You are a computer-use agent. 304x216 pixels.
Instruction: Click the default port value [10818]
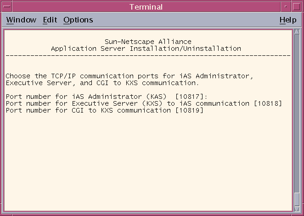268,103
